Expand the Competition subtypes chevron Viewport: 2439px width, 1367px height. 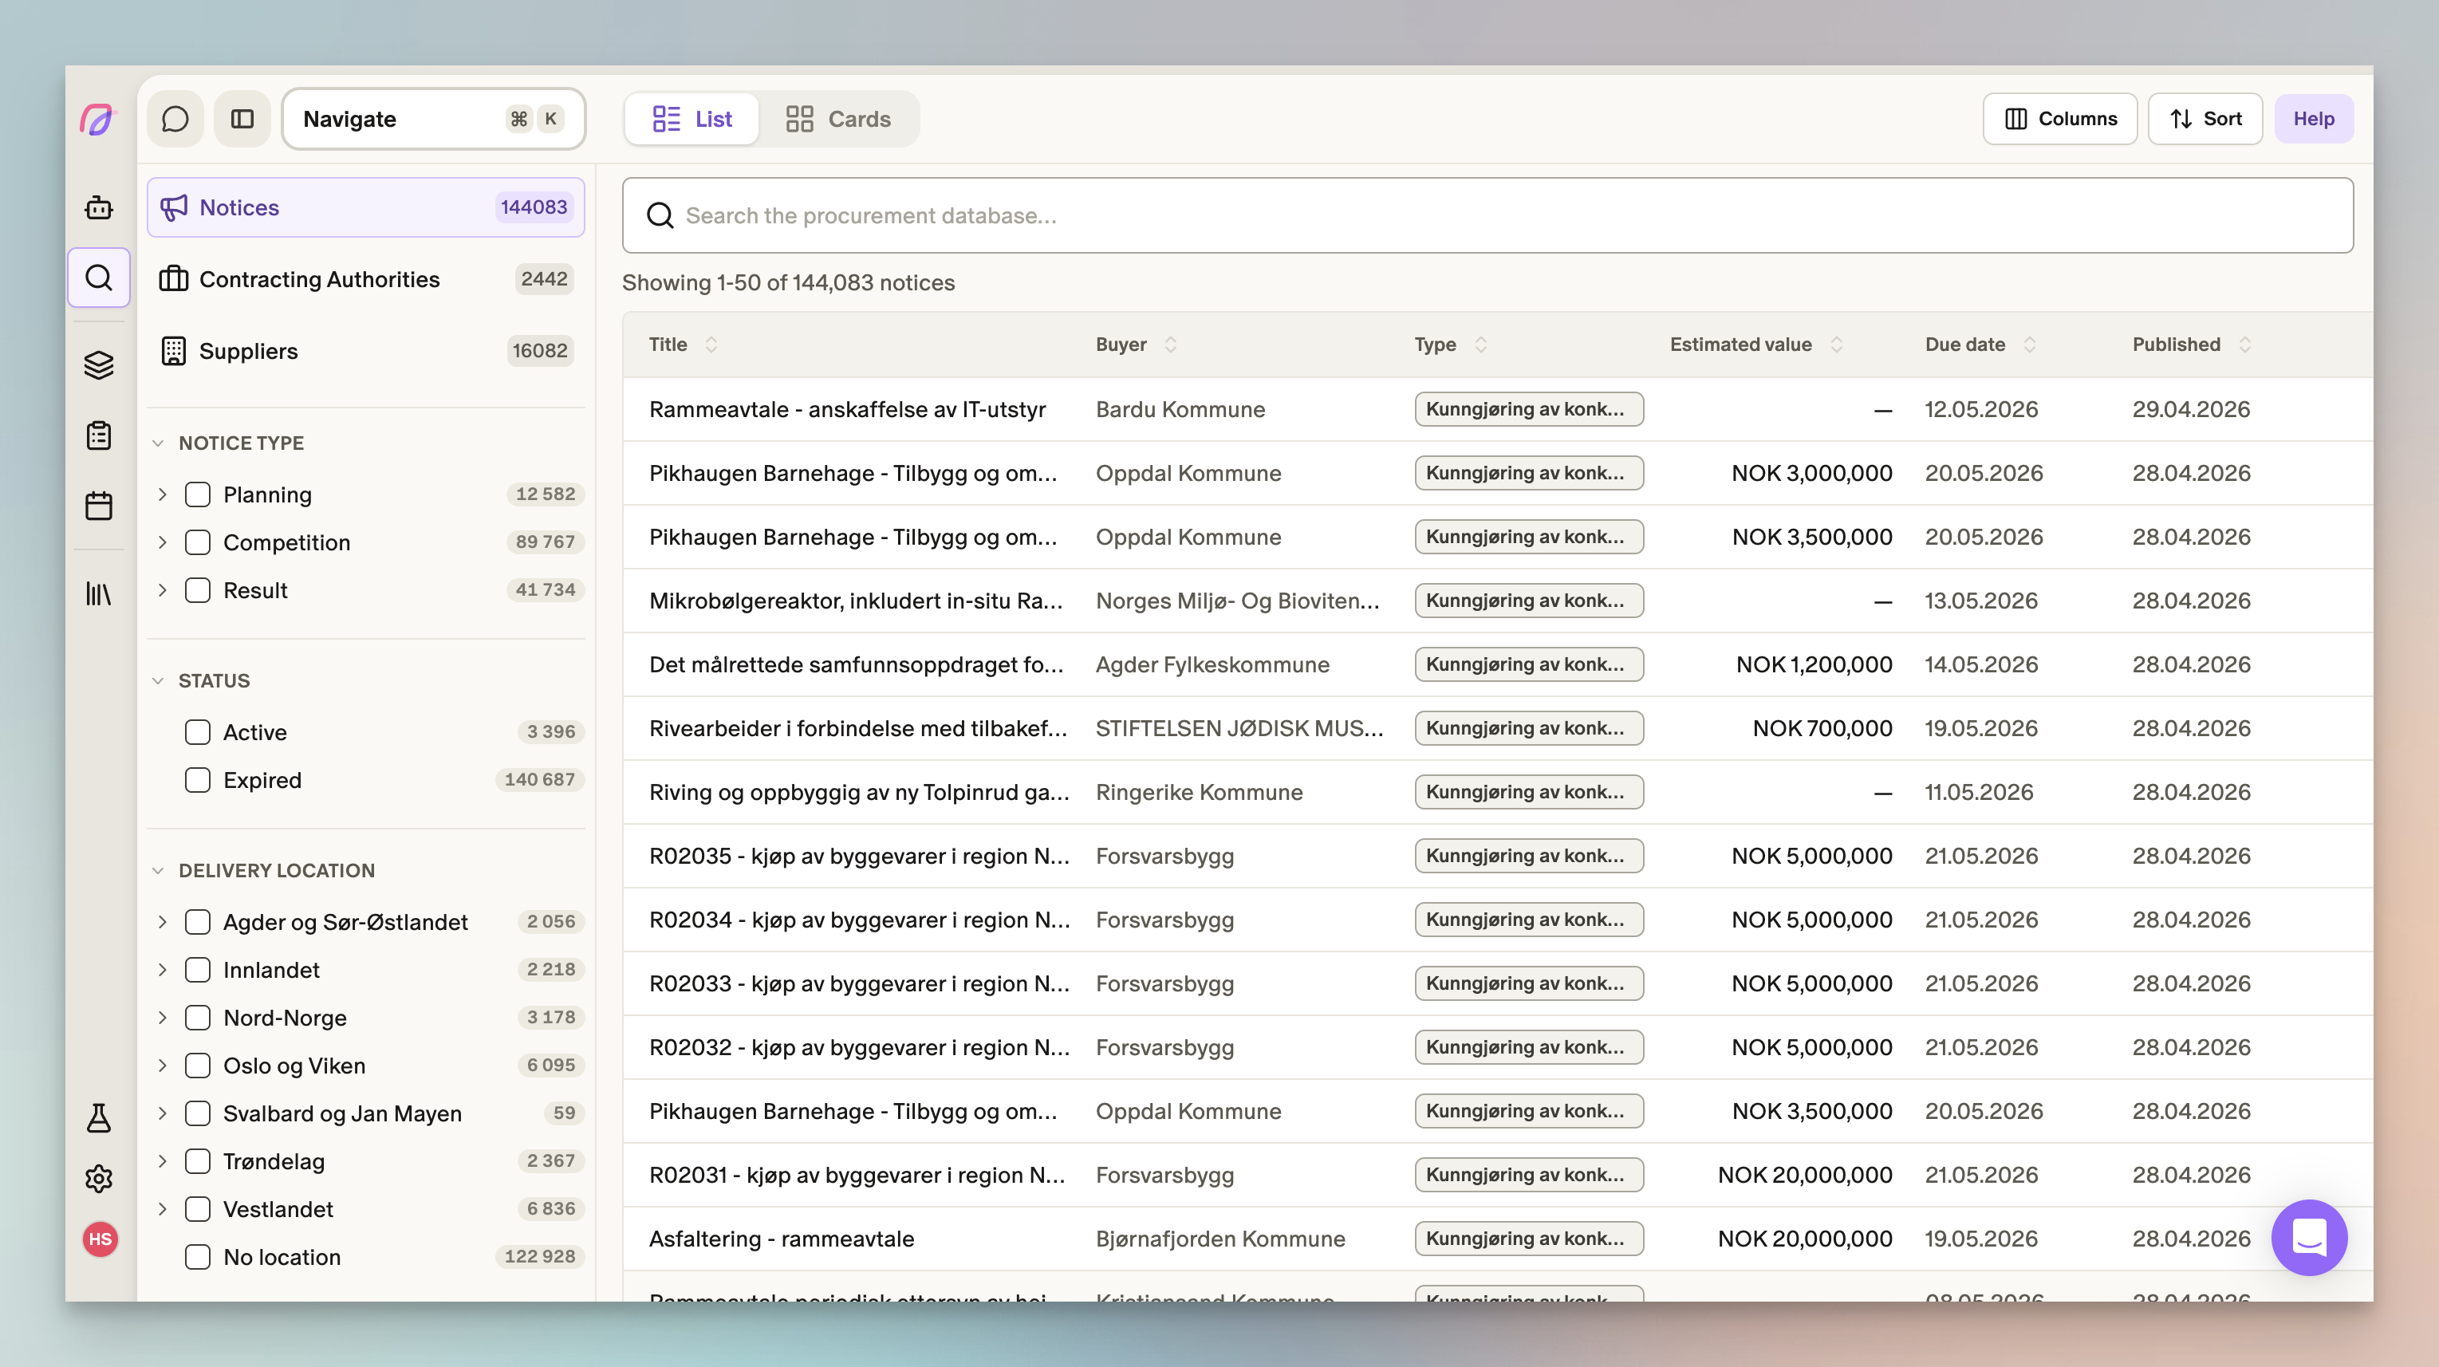[x=162, y=542]
